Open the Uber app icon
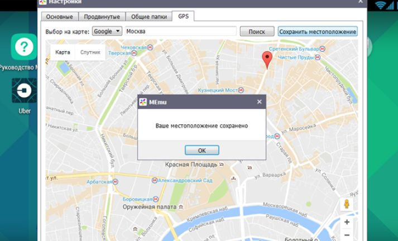 (24, 90)
